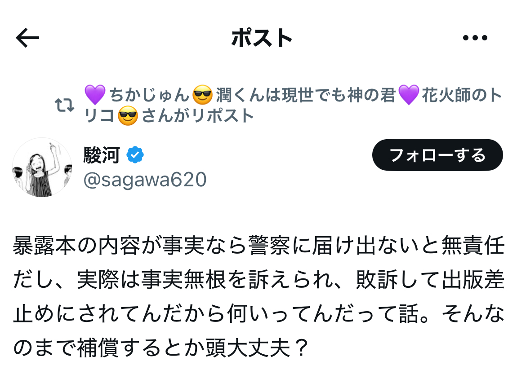Open 駿河's profile picture avatar
The height and width of the screenshot is (383, 526).
[x=42, y=167]
